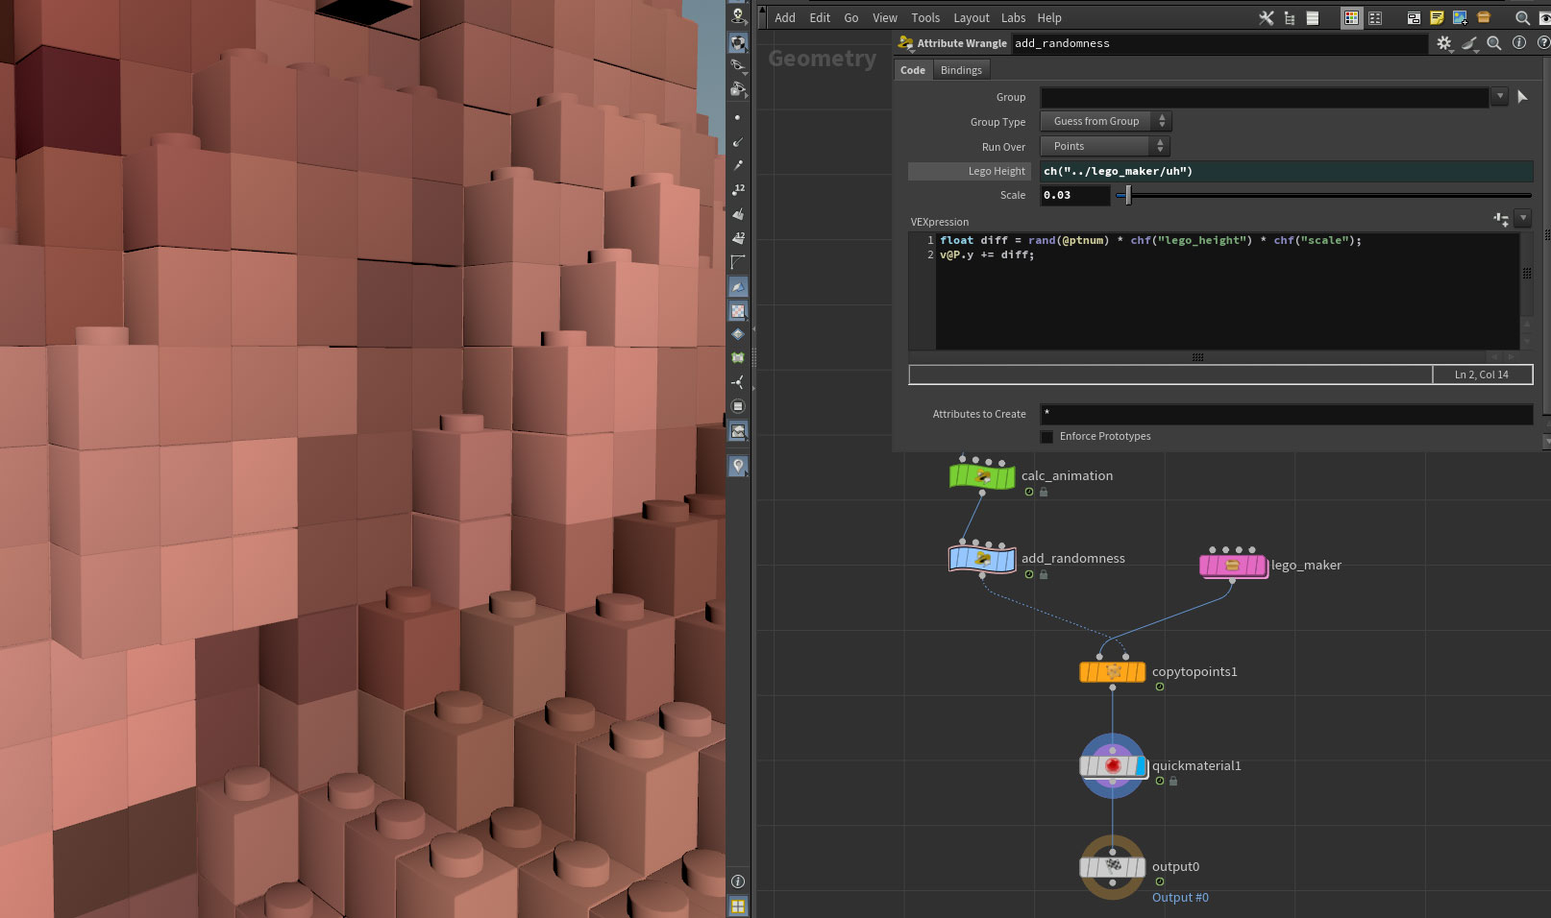Open the parameter gear settings menu

pos(1444,43)
